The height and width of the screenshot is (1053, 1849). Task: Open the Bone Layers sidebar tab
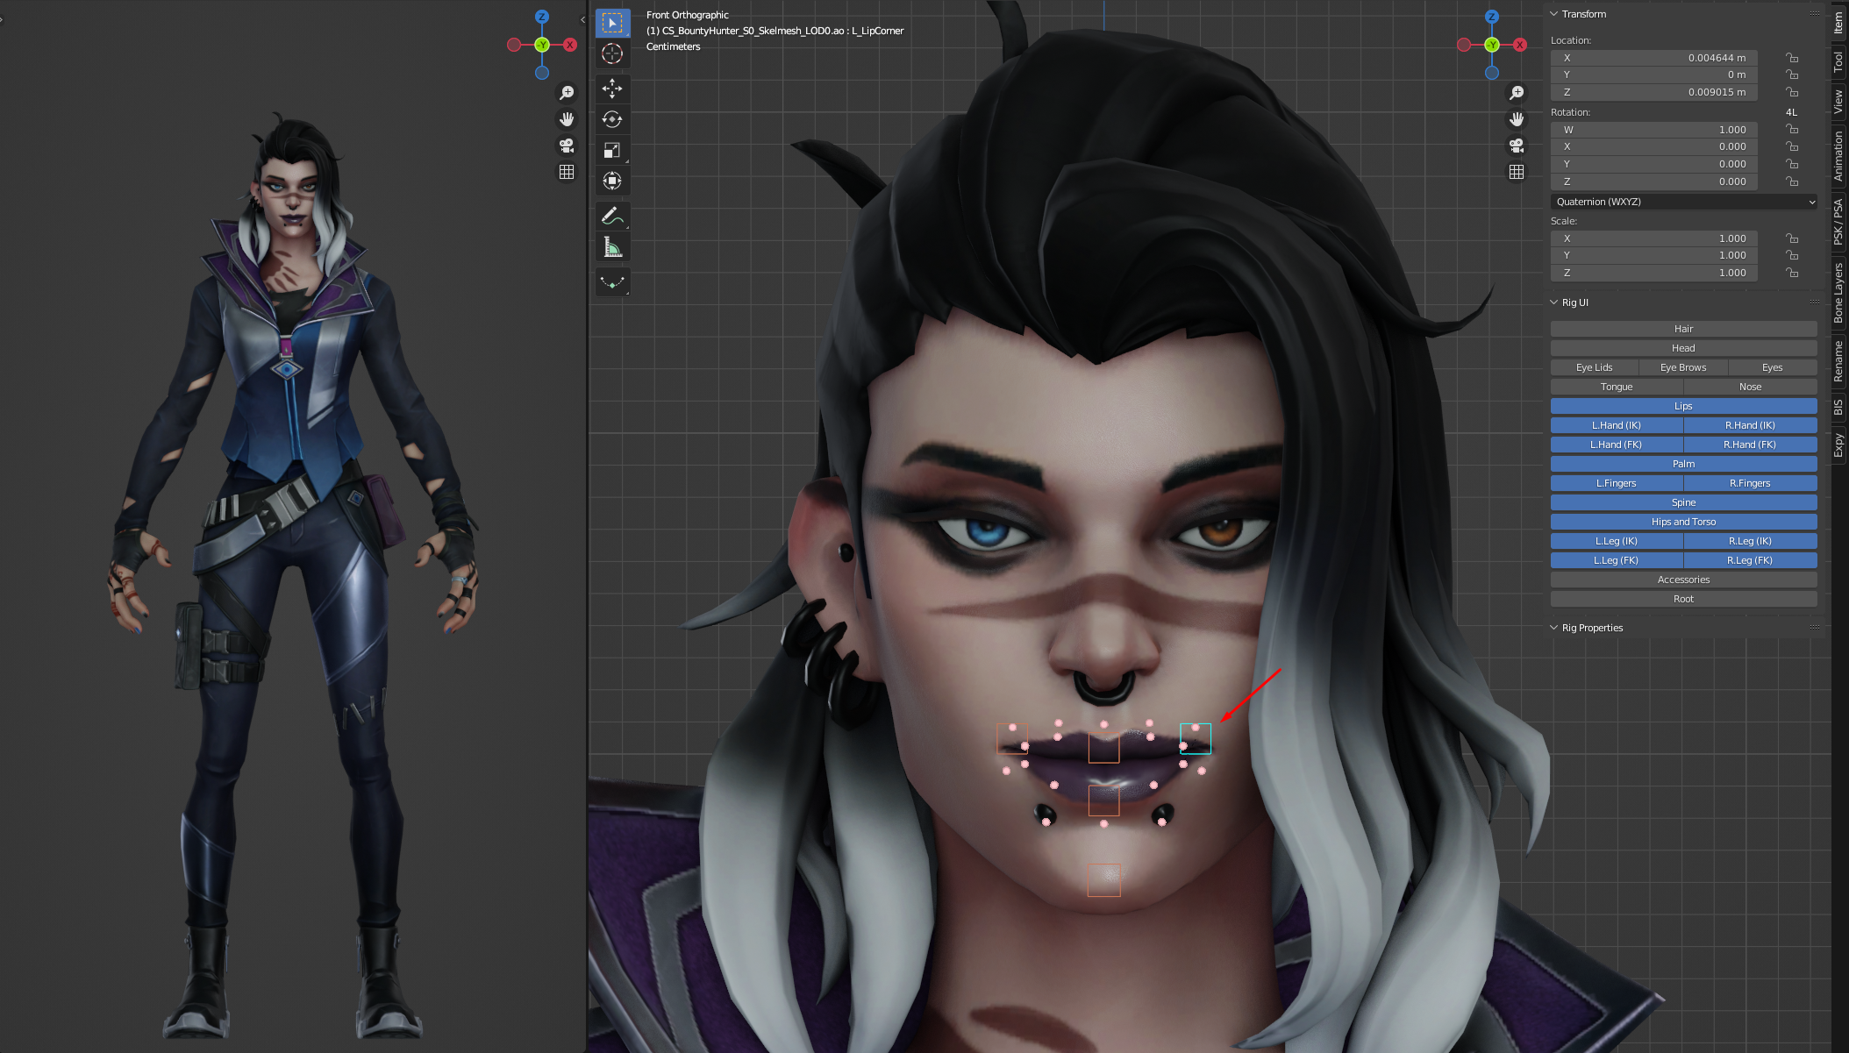click(x=1838, y=293)
